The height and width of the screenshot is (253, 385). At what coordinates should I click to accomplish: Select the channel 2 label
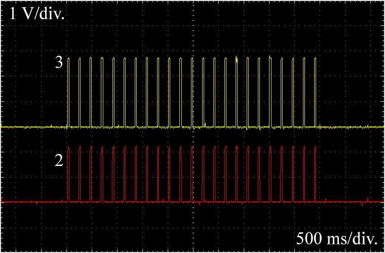point(59,161)
